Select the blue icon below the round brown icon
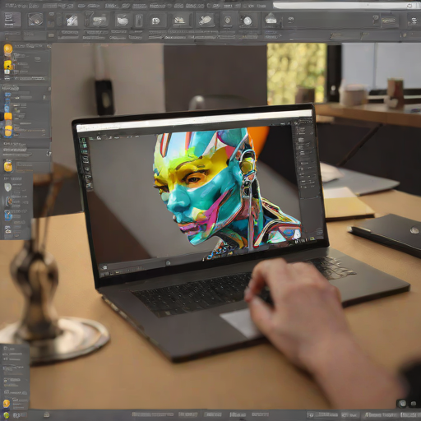This screenshot has width=421, height=421. point(8,215)
